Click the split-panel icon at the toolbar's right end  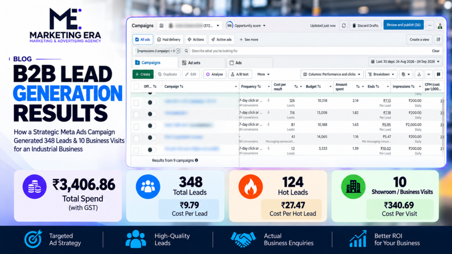[x=438, y=74]
